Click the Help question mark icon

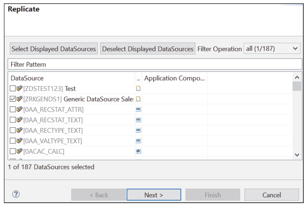point(15,194)
